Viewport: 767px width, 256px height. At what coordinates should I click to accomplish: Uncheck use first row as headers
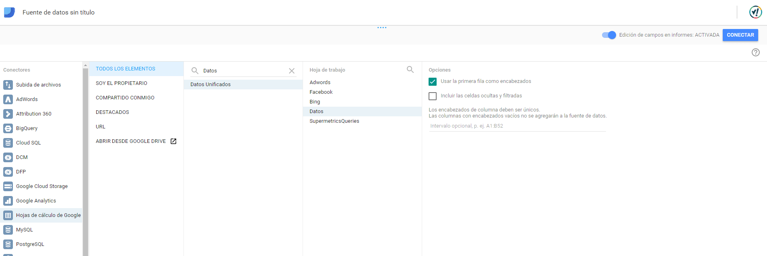pos(433,82)
